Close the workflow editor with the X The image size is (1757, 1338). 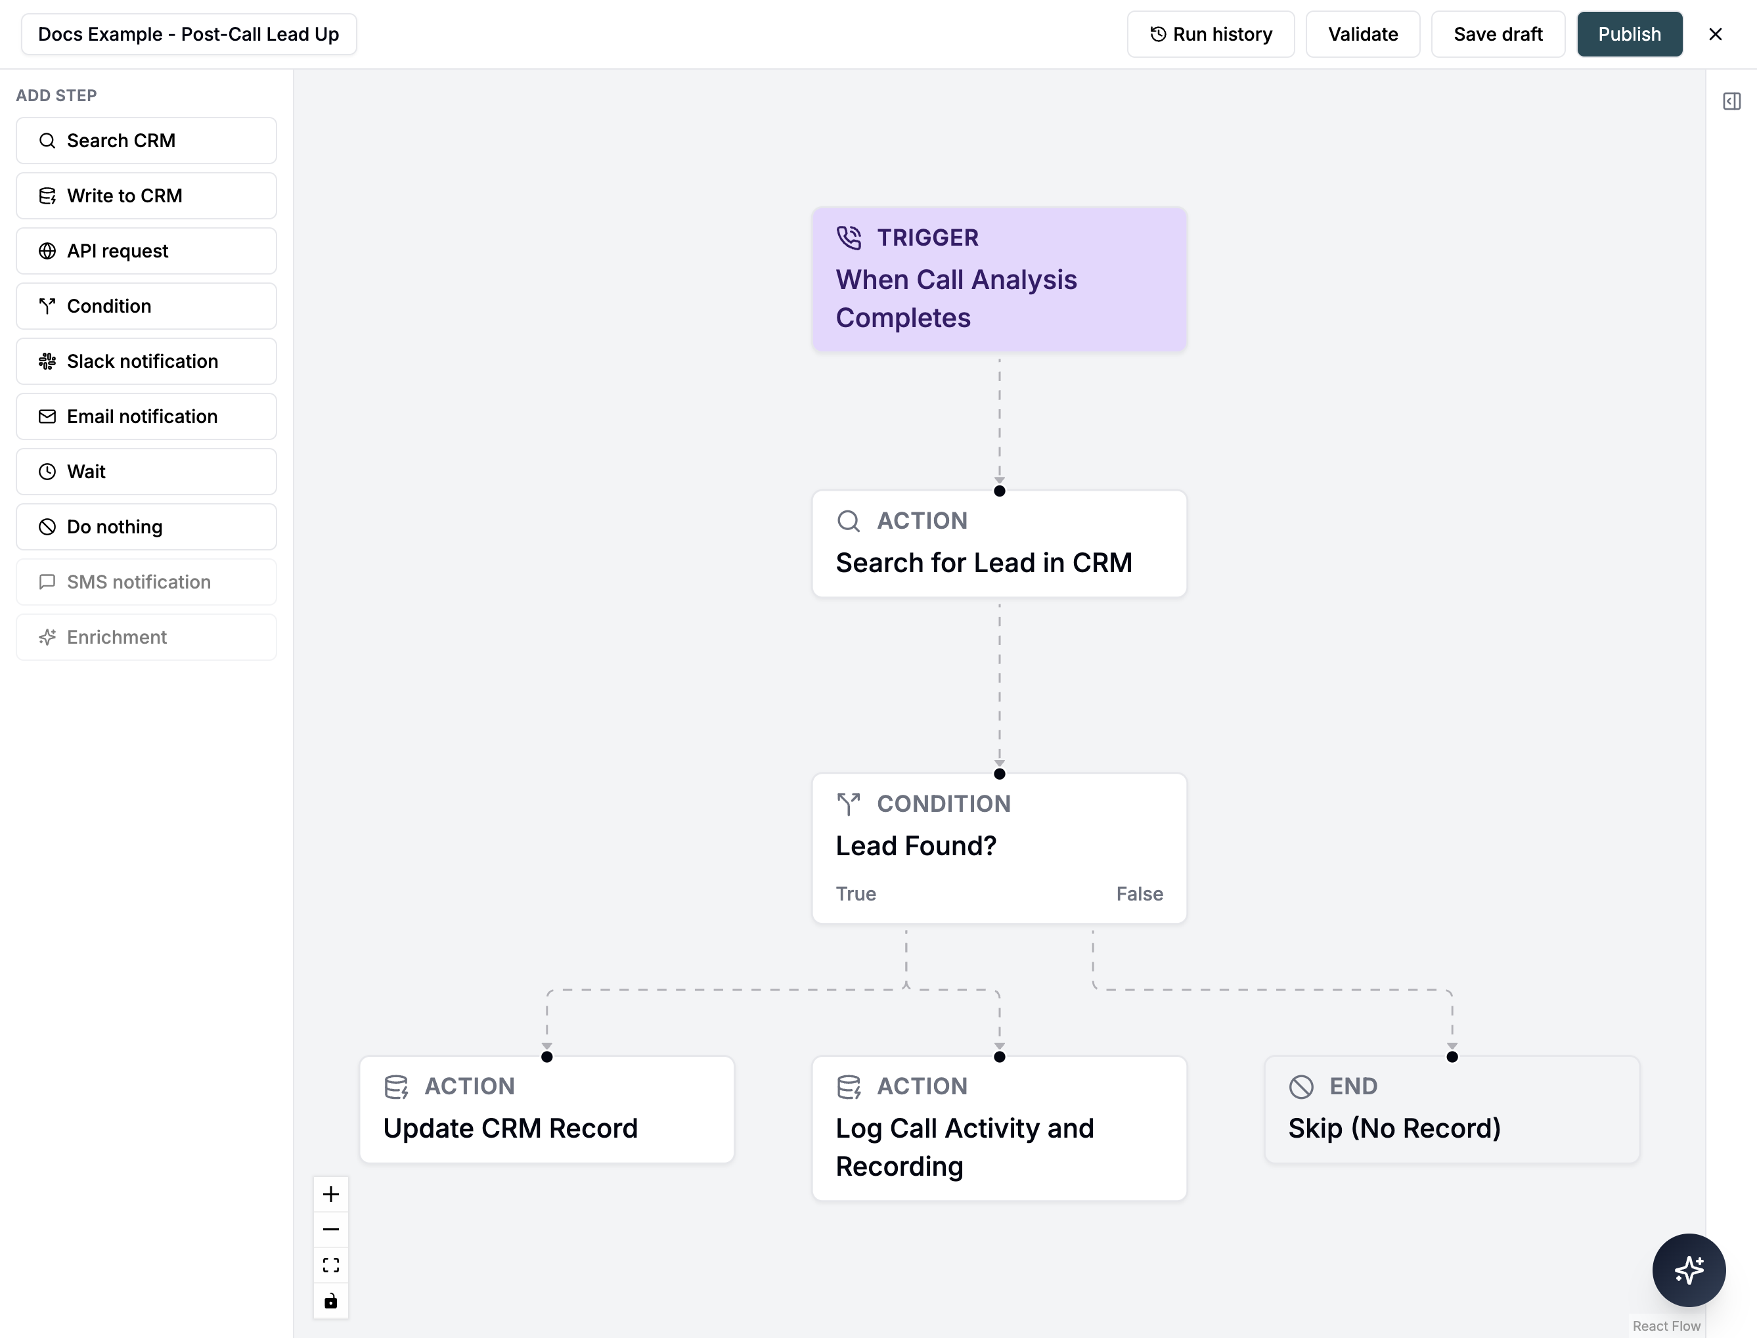1716,34
